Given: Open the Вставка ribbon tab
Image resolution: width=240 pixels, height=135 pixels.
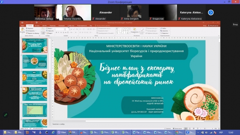Looking at the screenshot, I should coord(37,26).
